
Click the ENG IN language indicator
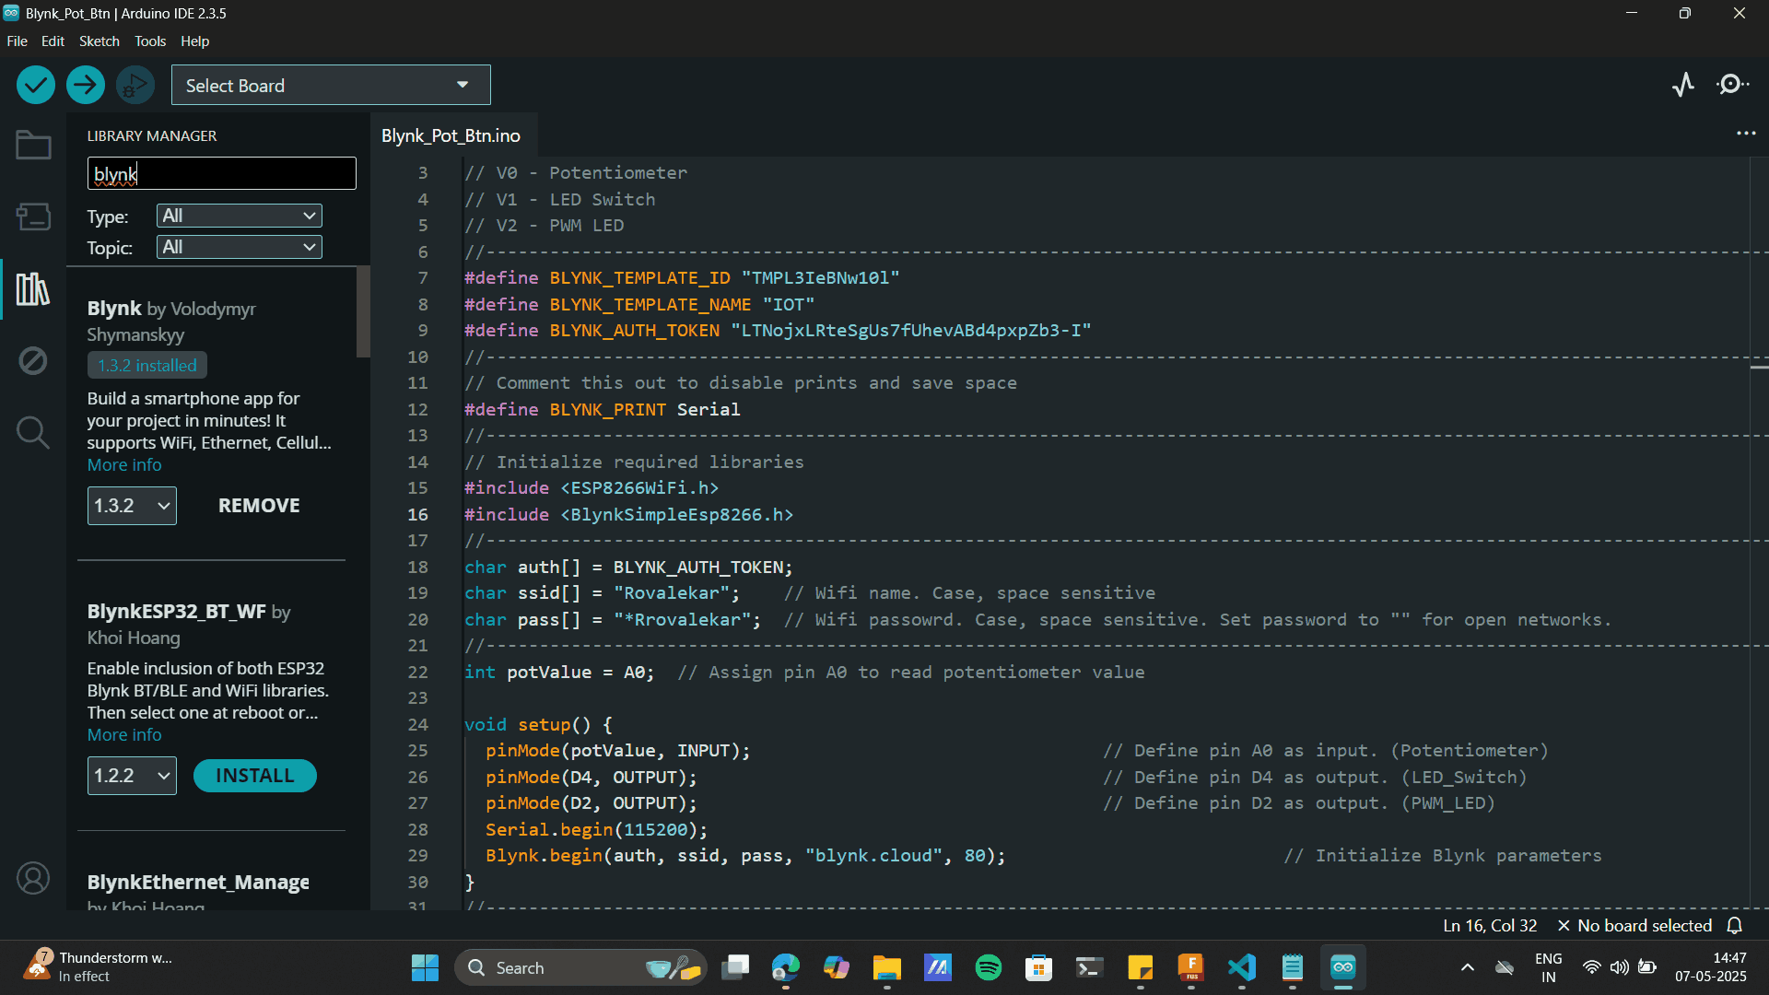[1548, 967]
